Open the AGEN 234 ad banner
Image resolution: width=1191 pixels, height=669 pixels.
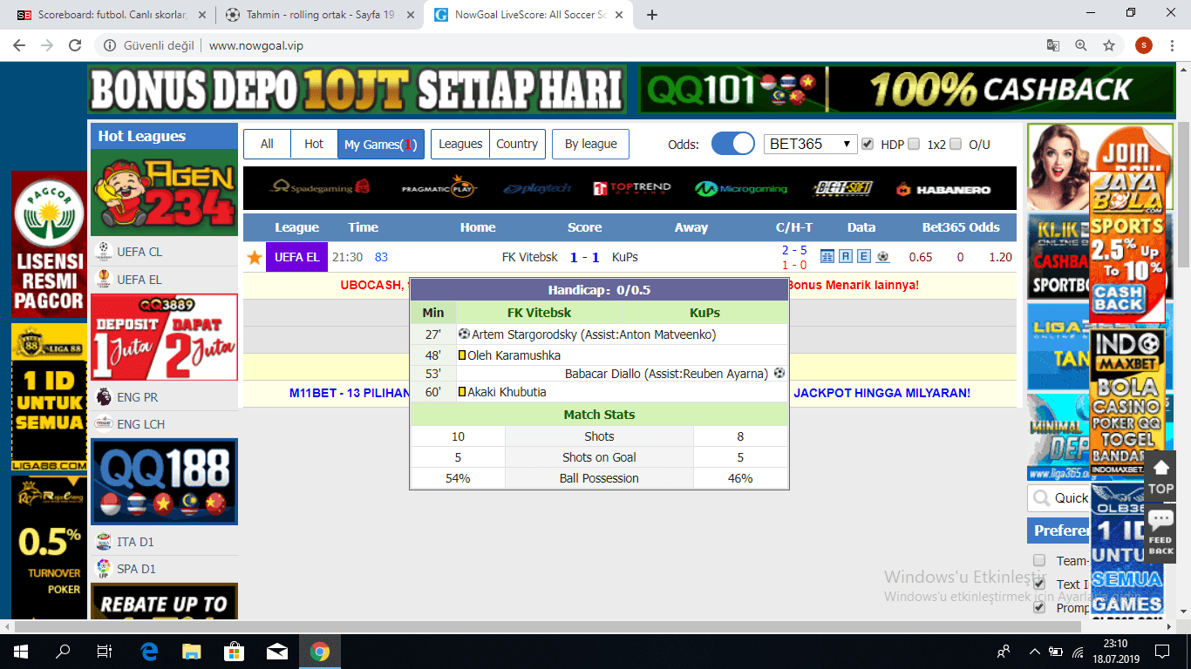[x=164, y=193]
